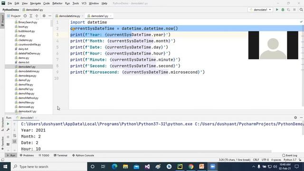Screen dimensions: 304x171
Task: Open the Terminal tool window tab
Action: 60,155
